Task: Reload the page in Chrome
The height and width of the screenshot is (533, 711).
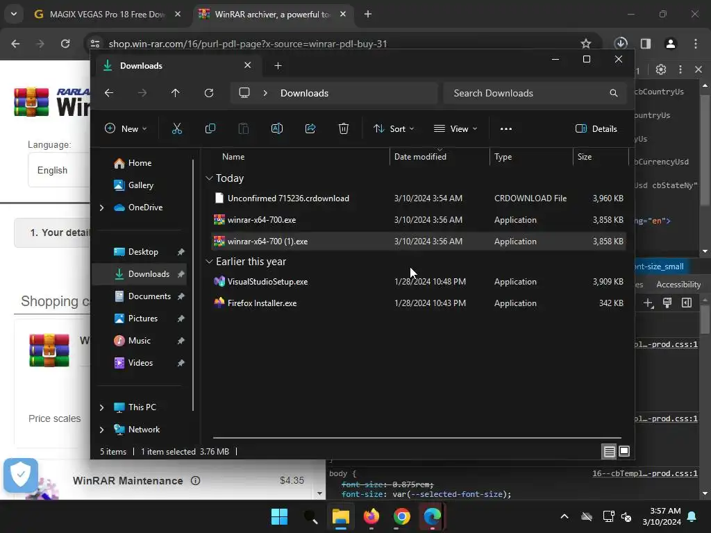Action: click(x=65, y=44)
